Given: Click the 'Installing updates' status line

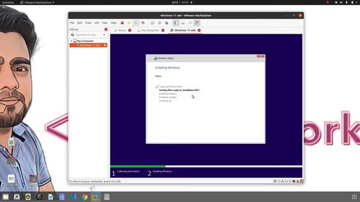Looking at the screenshot, I should click(x=168, y=97).
